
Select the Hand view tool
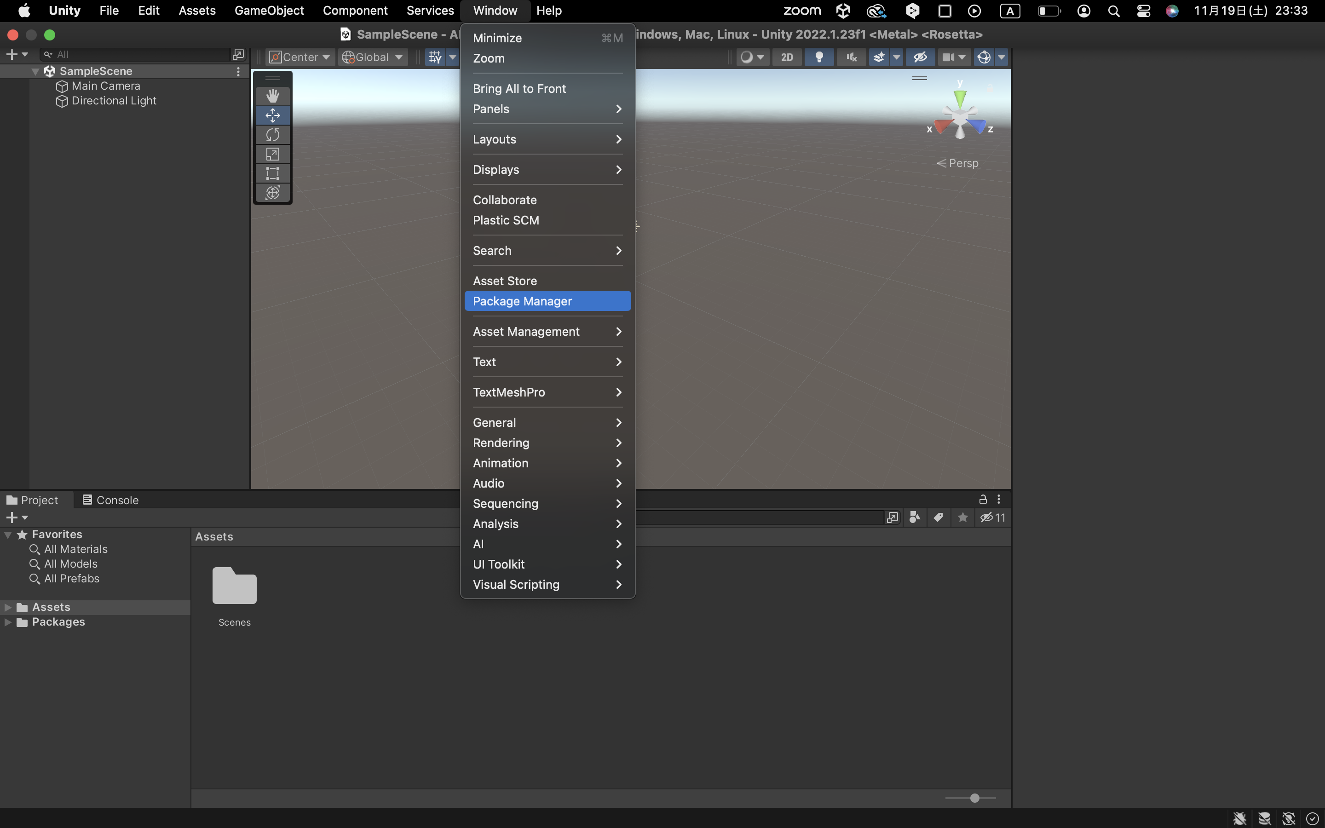coord(273,96)
